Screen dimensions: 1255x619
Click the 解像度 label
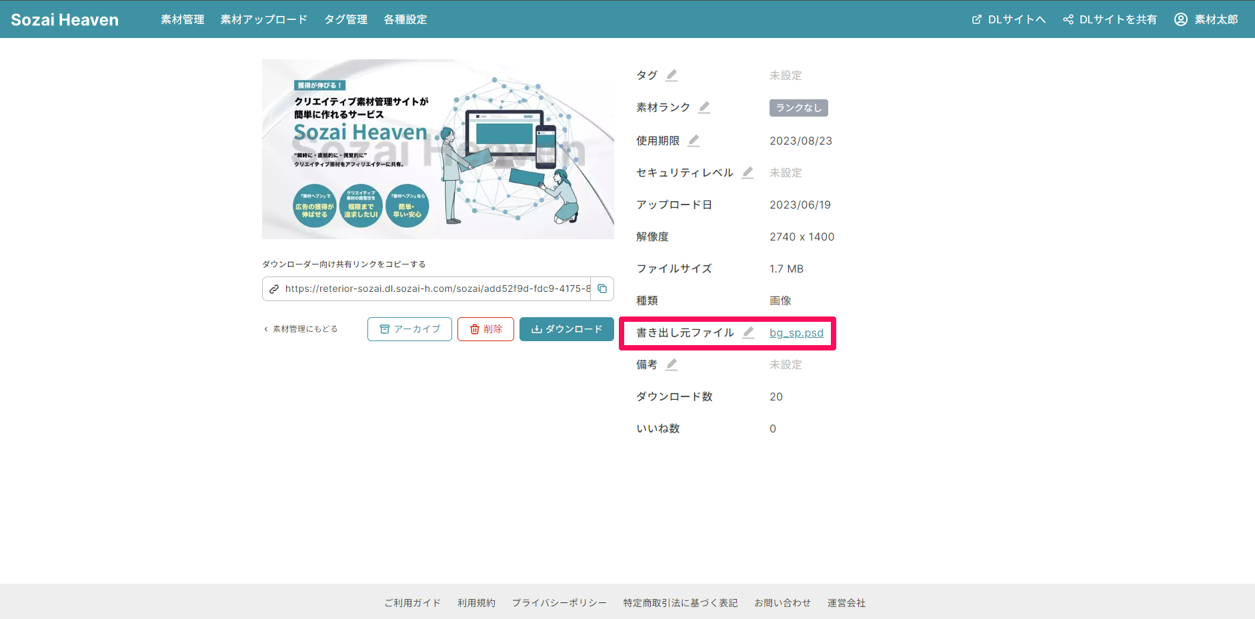pos(652,237)
